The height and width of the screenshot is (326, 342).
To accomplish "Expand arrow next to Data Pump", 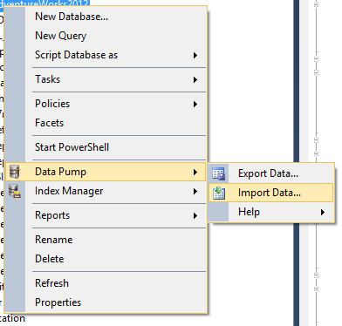I will 195,172.
